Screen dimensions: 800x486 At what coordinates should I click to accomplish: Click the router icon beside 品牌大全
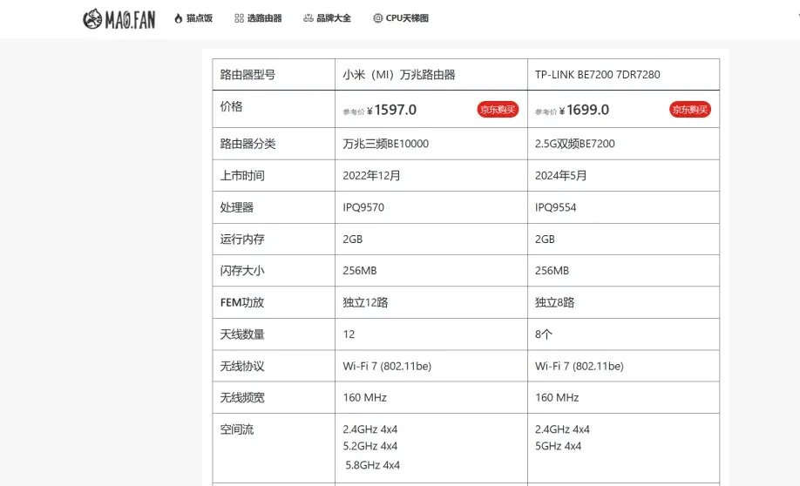308,18
